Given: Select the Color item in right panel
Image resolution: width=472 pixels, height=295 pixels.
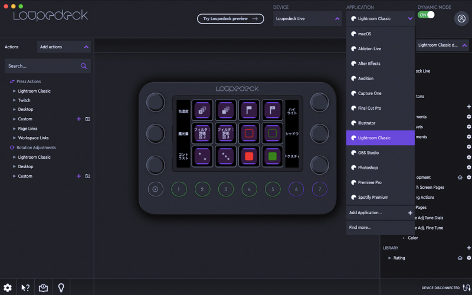Looking at the screenshot, I should [412, 238].
